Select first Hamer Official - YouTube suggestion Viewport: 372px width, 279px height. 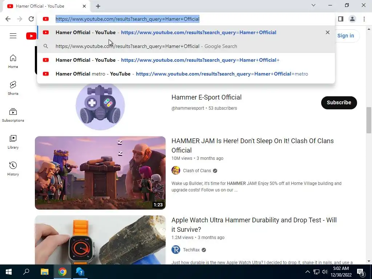tap(186, 32)
